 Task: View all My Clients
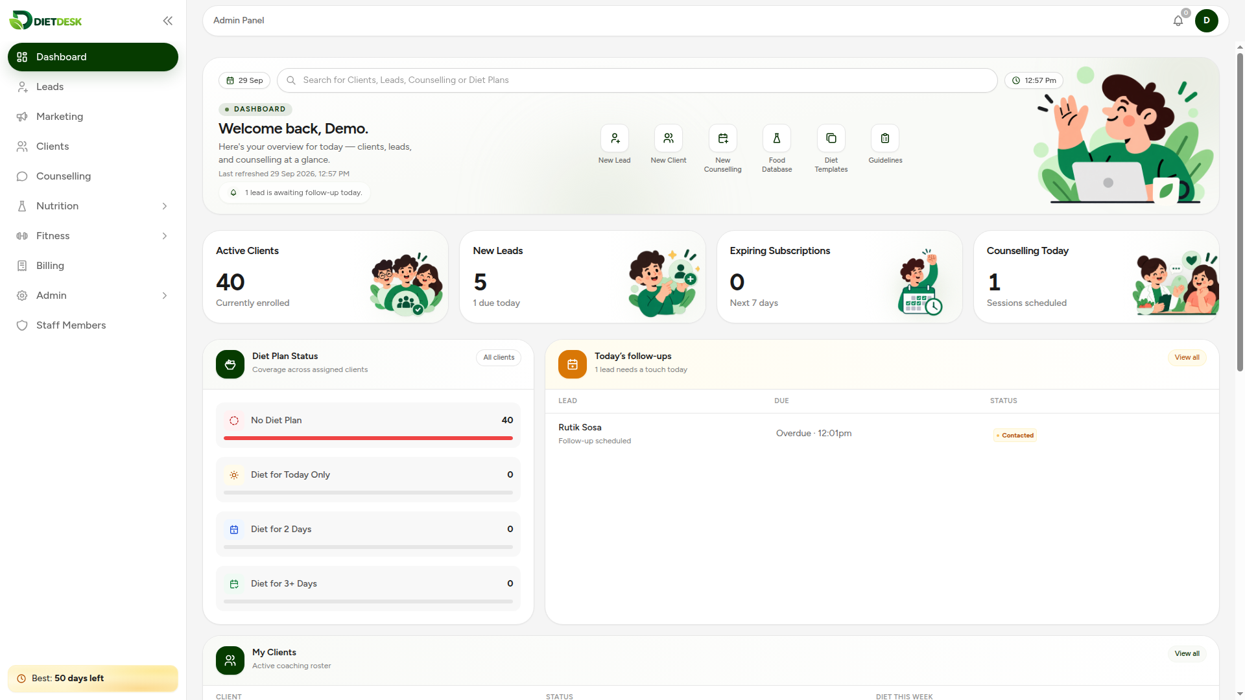pos(1187,653)
